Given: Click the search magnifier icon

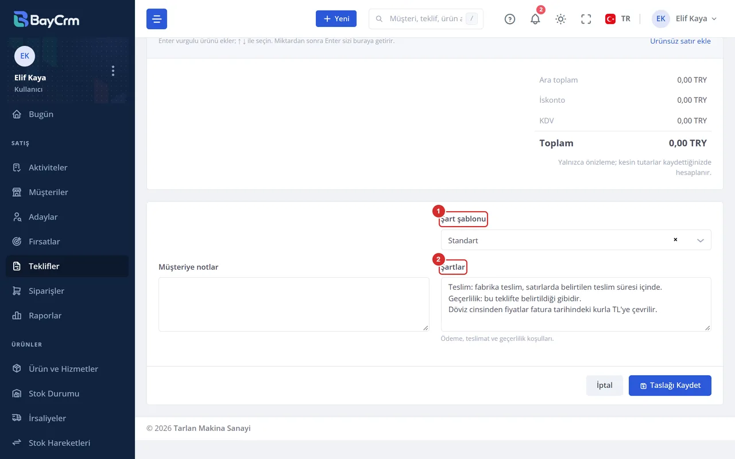Looking at the screenshot, I should point(379,19).
